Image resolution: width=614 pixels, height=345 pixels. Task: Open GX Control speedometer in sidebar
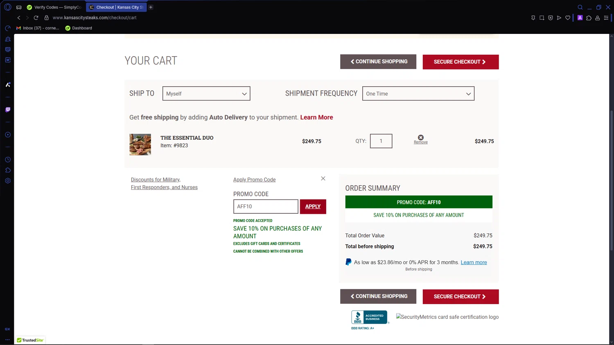tap(8, 28)
